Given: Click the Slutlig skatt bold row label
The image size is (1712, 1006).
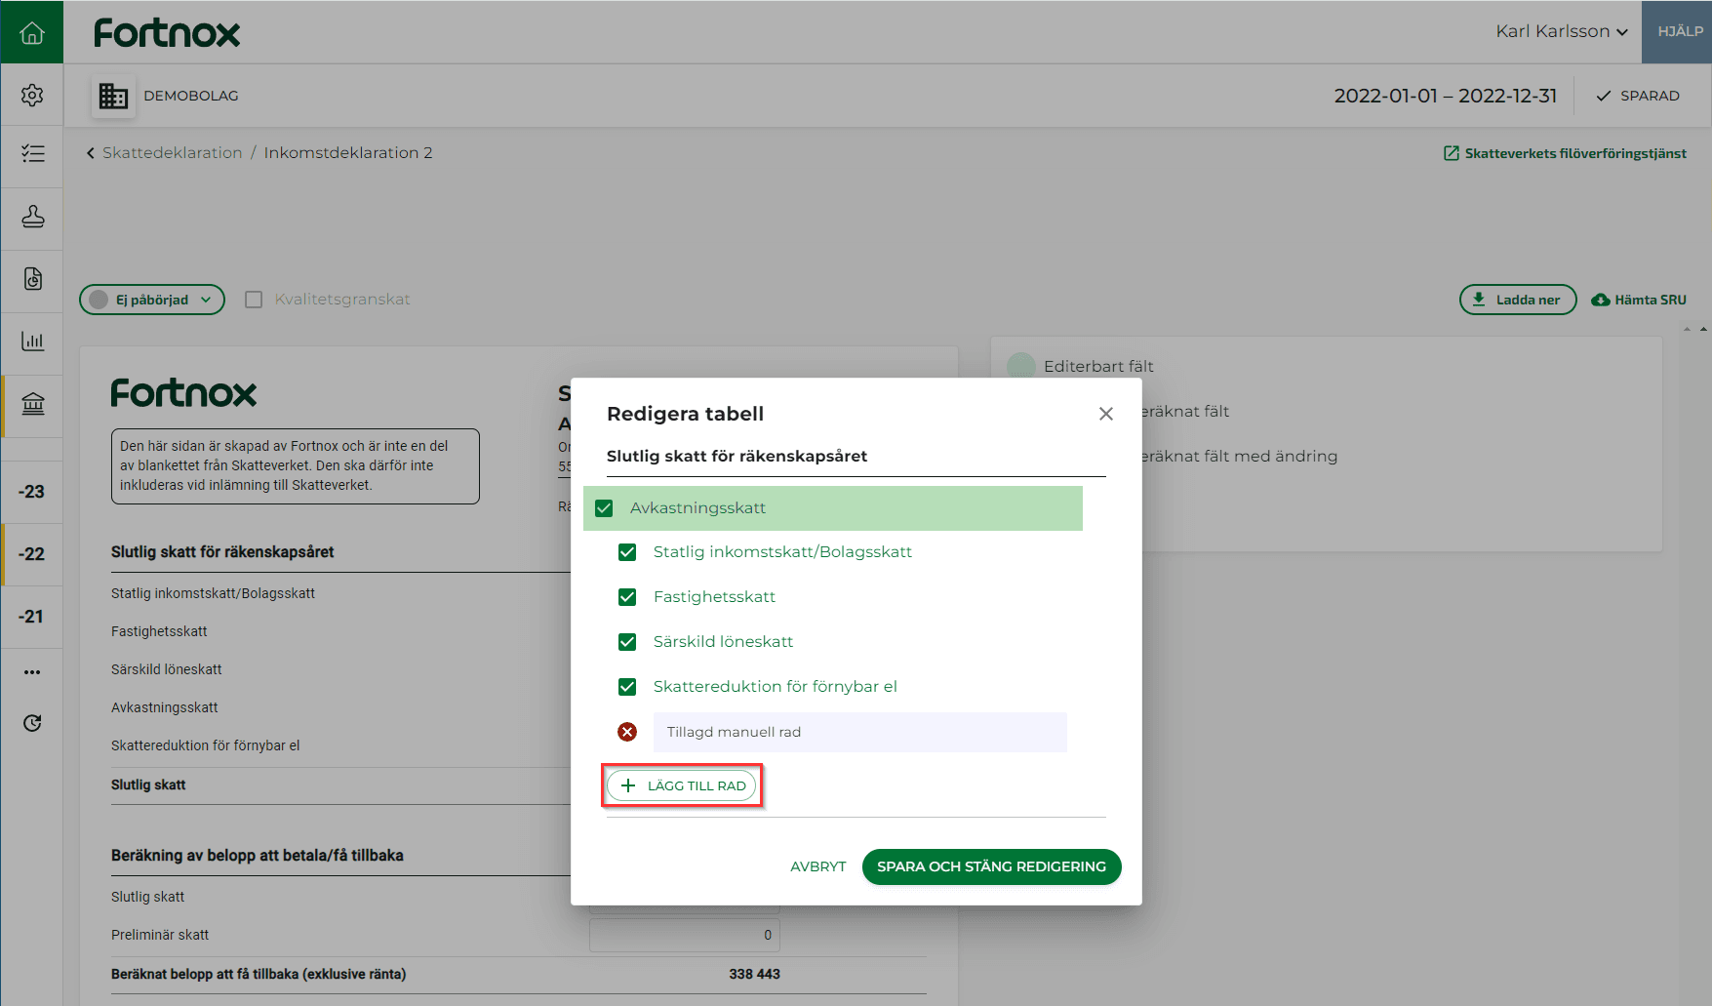Looking at the screenshot, I should pos(148,785).
